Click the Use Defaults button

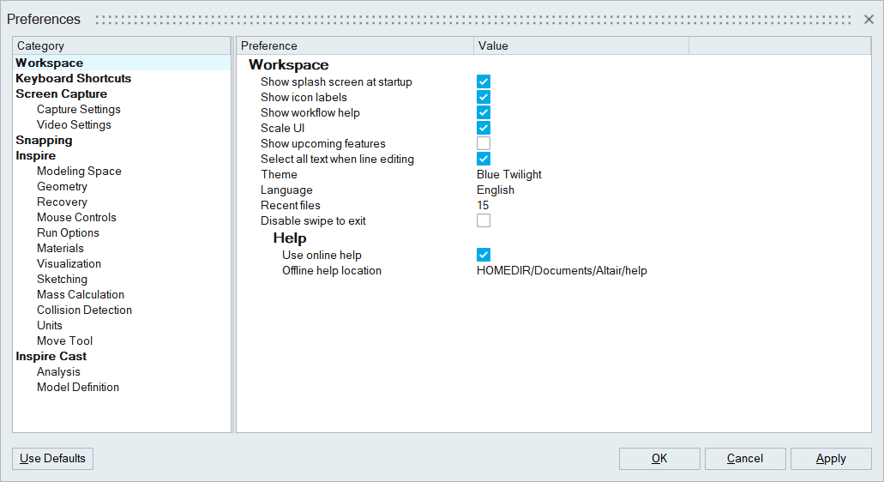(x=53, y=459)
